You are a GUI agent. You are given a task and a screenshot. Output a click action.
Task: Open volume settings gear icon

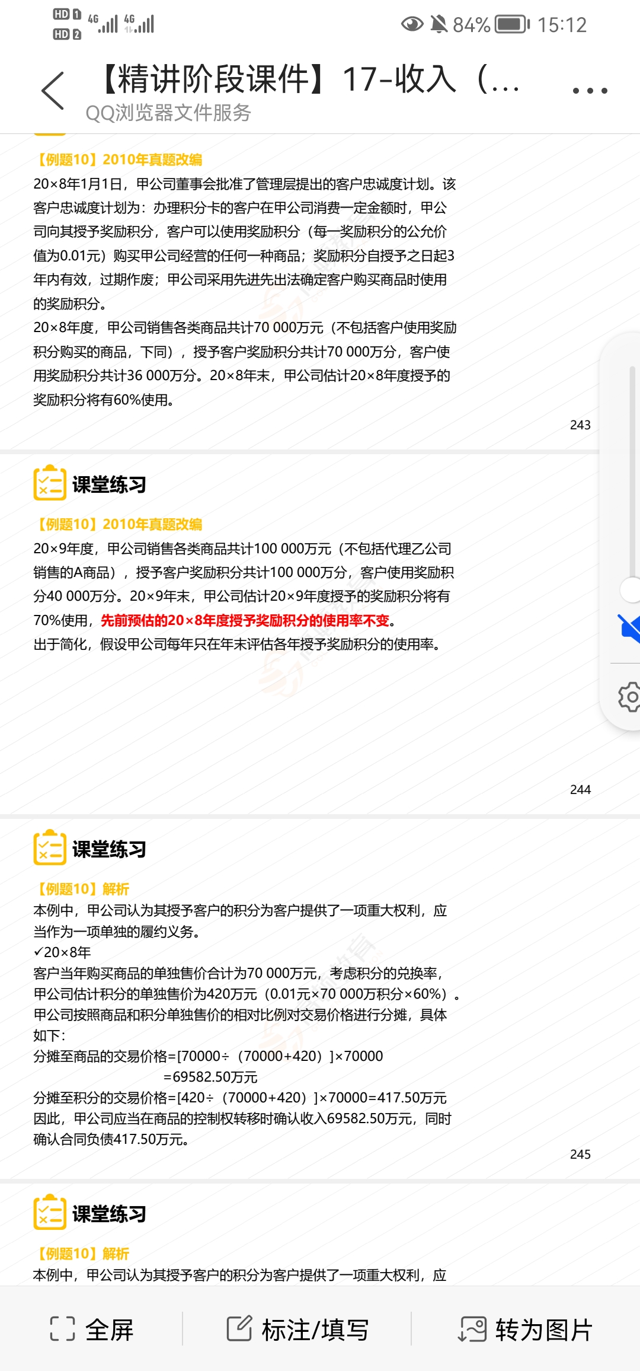629,697
